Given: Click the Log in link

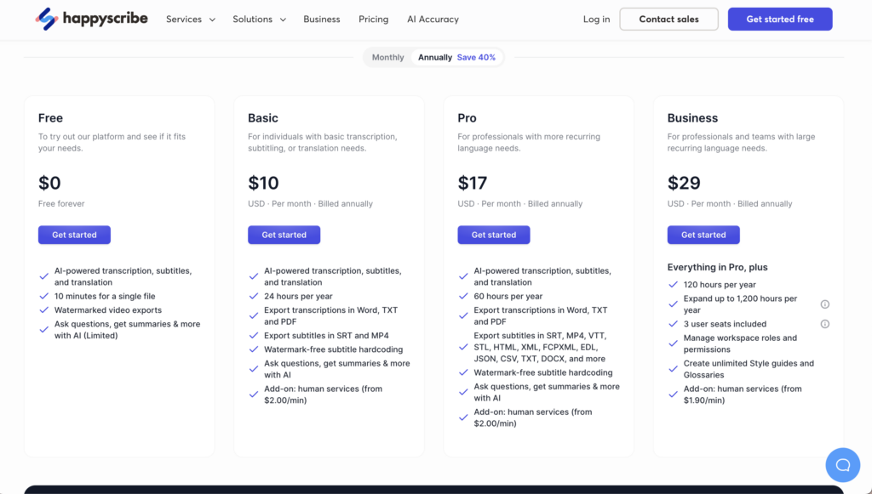Looking at the screenshot, I should 596,20.
